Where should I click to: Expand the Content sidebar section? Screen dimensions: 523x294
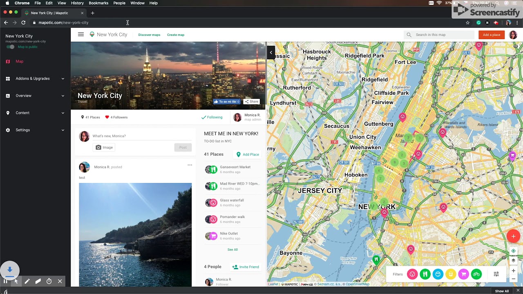(35, 113)
